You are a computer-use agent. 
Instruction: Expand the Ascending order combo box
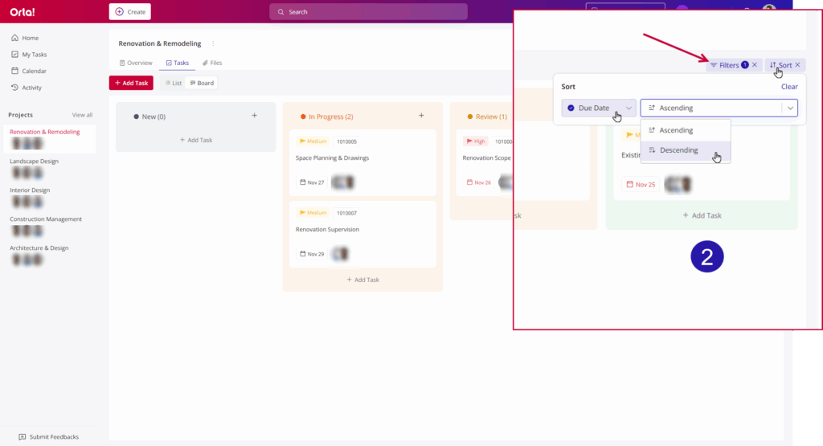(791, 108)
